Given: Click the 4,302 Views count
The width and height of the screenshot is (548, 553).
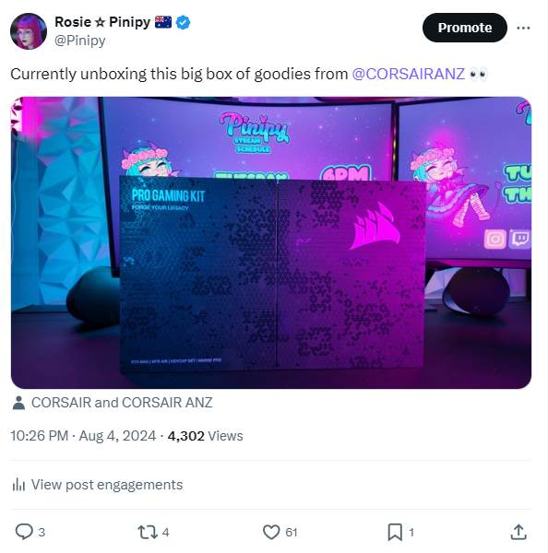Looking at the screenshot, I should pos(205,436).
